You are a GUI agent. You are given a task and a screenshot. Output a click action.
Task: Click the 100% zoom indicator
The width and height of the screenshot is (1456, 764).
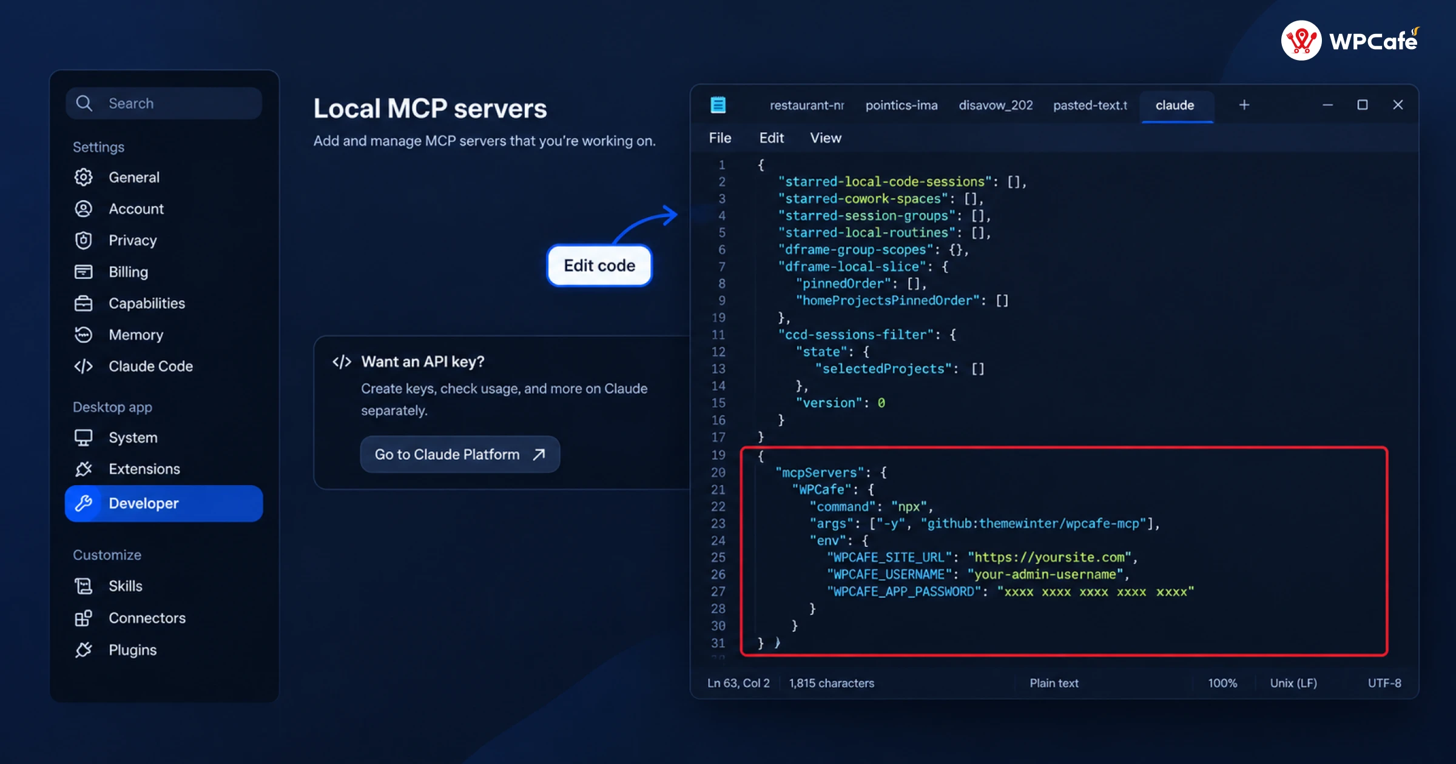click(x=1222, y=683)
